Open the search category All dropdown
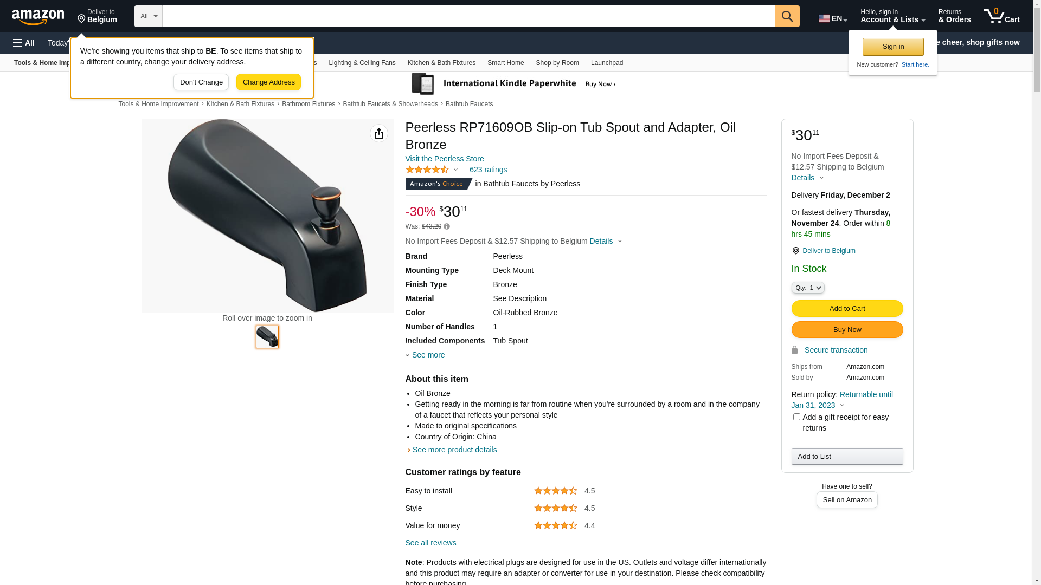The image size is (1041, 585). coord(148,16)
